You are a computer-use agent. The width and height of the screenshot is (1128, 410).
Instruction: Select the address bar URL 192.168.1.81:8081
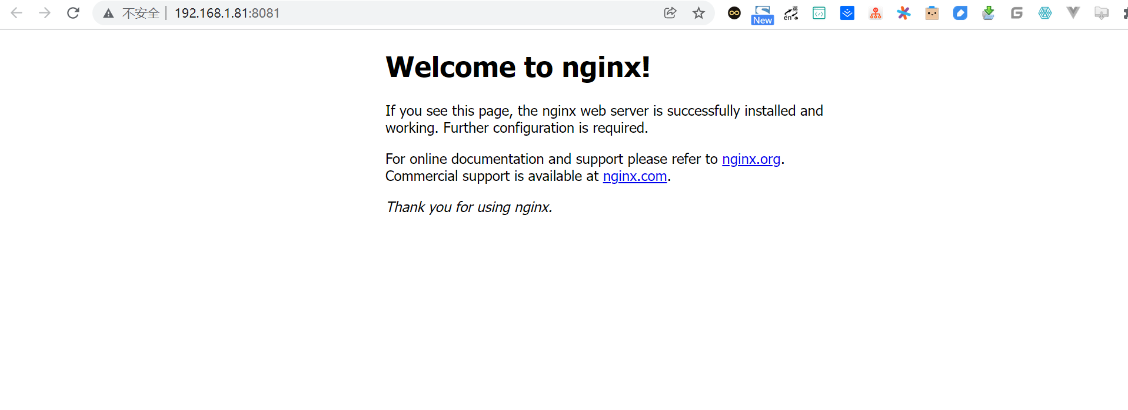[227, 13]
